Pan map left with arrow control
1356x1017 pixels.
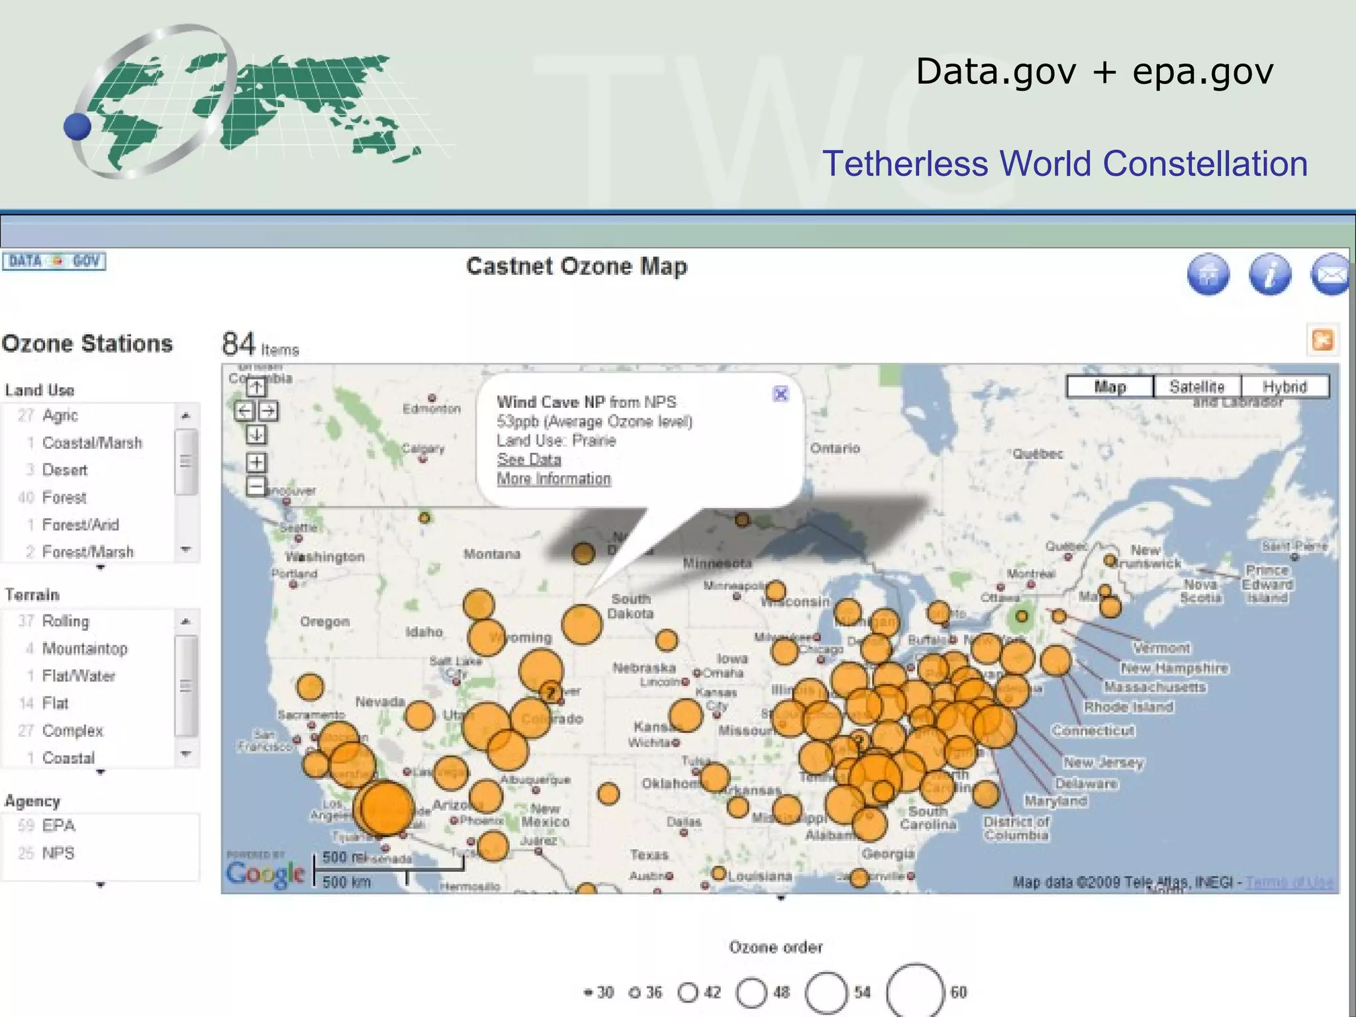(244, 411)
